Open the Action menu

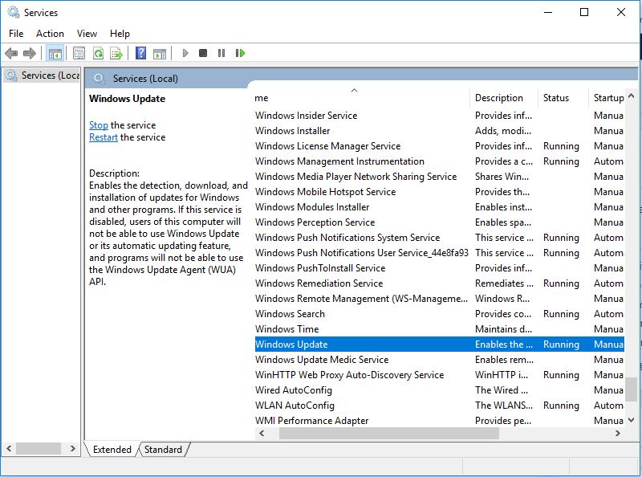pyautogui.click(x=50, y=34)
